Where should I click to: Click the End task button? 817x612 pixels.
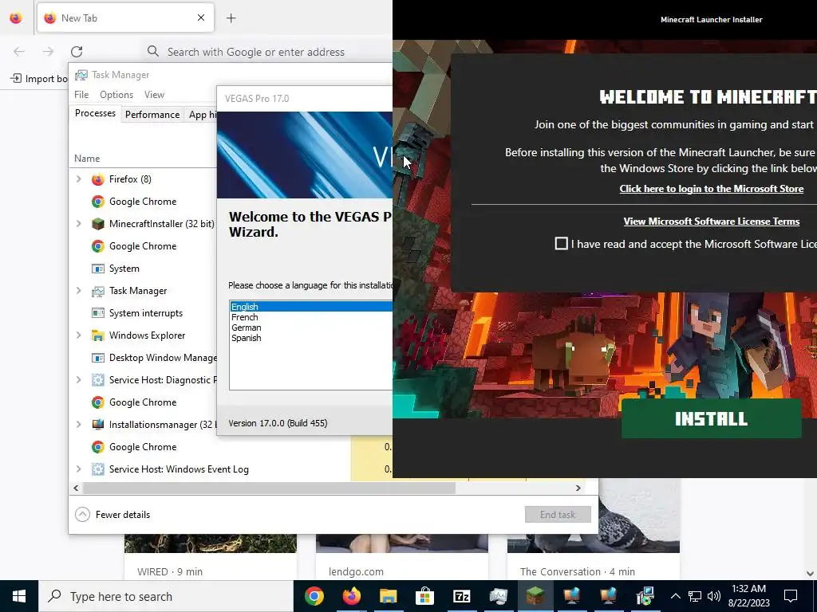pos(558,515)
